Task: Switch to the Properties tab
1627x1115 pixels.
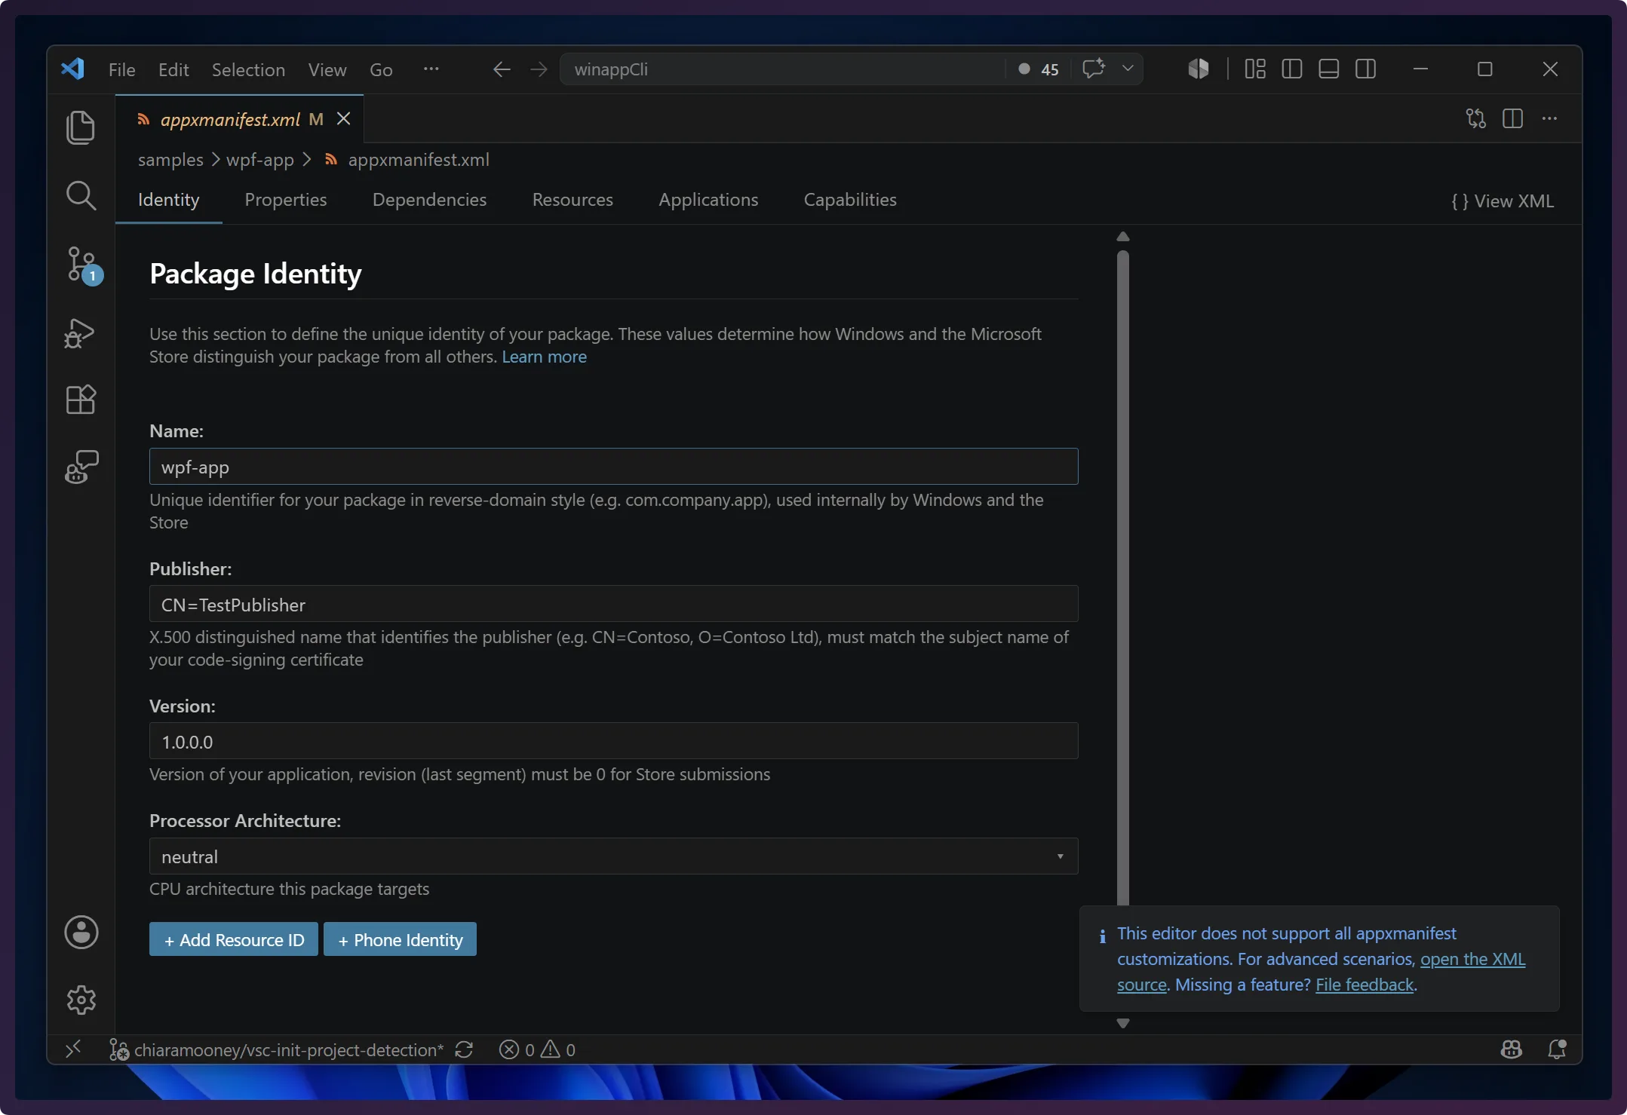Action: (x=286, y=200)
